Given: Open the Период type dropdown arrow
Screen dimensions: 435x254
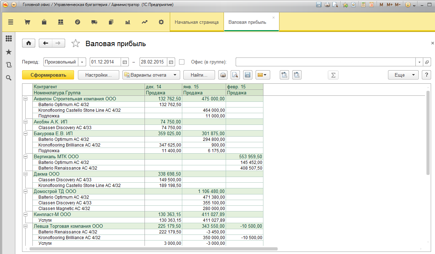Looking at the screenshot, I should pos(82,62).
